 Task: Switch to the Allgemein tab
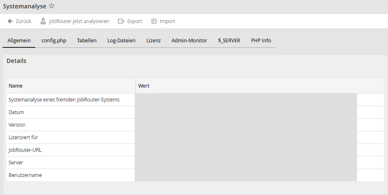[x=19, y=41]
